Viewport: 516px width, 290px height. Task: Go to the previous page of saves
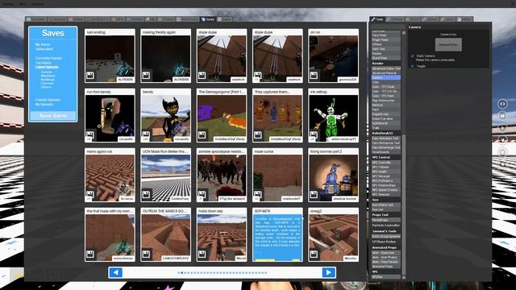[x=115, y=272]
